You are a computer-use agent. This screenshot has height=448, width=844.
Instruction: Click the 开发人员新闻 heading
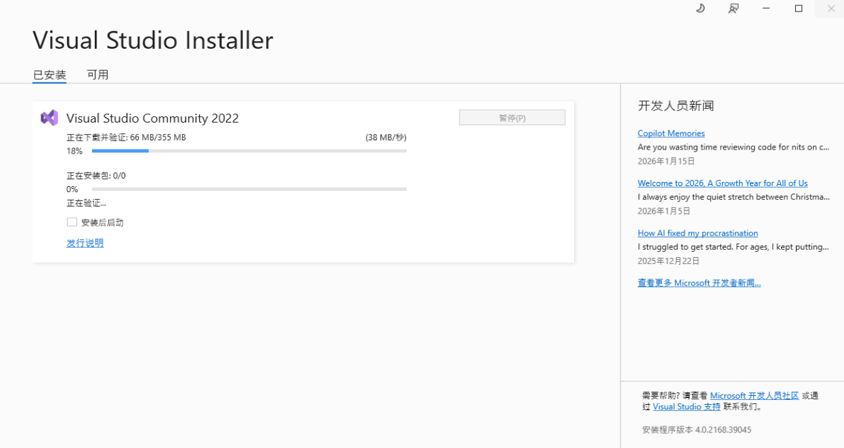click(x=675, y=106)
